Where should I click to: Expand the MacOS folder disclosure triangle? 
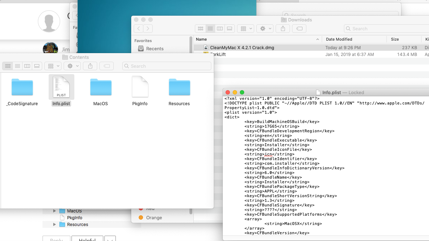[x=54, y=211]
